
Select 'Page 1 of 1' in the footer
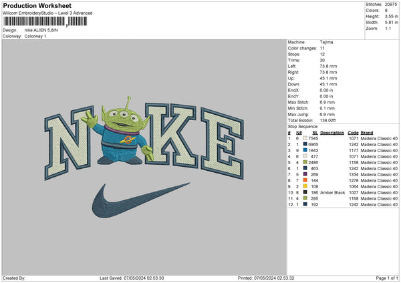[387, 278]
